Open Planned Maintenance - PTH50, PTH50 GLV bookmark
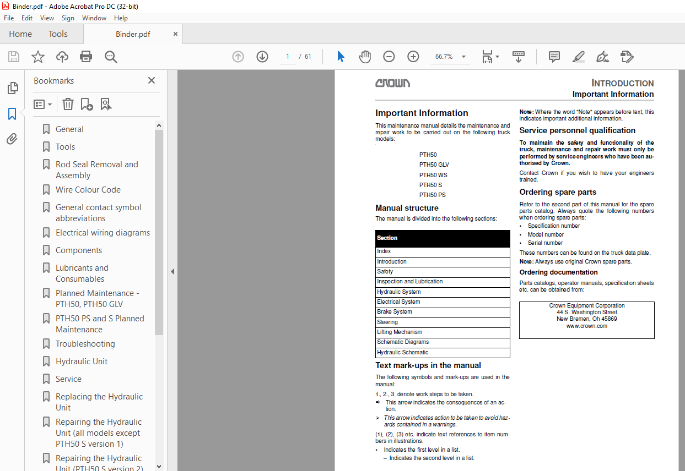 click(98, 299)
